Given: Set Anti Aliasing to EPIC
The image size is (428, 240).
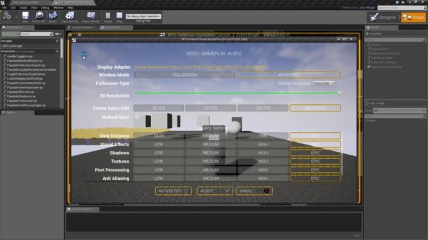Looking at the screenshot, I should [x=315, y=179].
